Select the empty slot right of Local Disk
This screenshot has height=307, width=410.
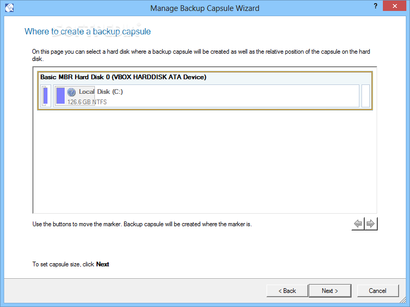tap(365, 96)
